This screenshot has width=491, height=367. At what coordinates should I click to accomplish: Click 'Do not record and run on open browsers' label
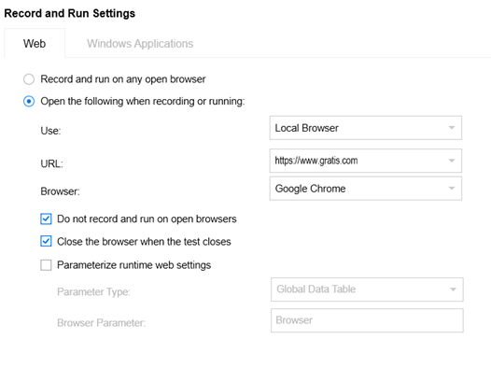(x=147, y=219)
